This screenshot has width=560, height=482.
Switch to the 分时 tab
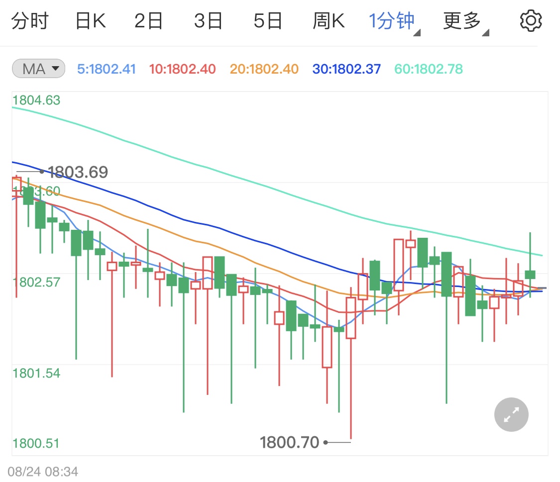[30, 21]
